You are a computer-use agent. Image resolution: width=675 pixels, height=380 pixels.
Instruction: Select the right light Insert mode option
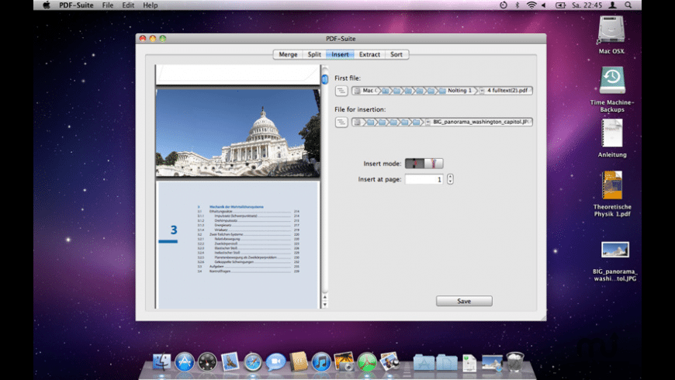tap(434, 164)
